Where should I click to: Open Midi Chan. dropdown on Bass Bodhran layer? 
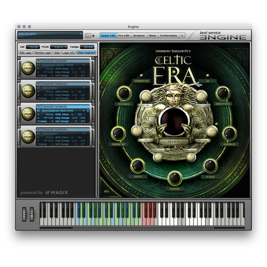point(72,114)
